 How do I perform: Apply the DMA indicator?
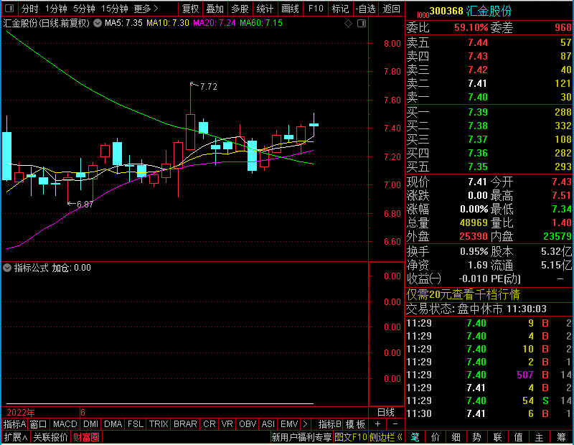[113, 424]
